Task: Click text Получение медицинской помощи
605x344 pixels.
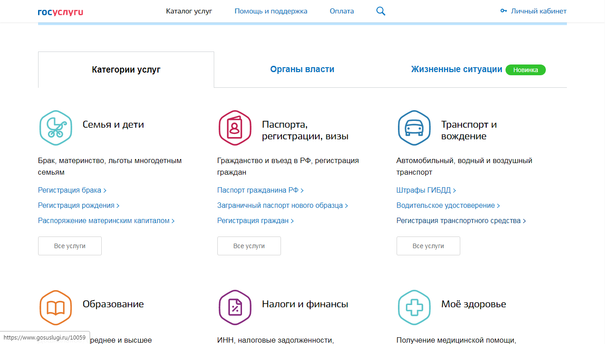Action: (x=457, y=340)
